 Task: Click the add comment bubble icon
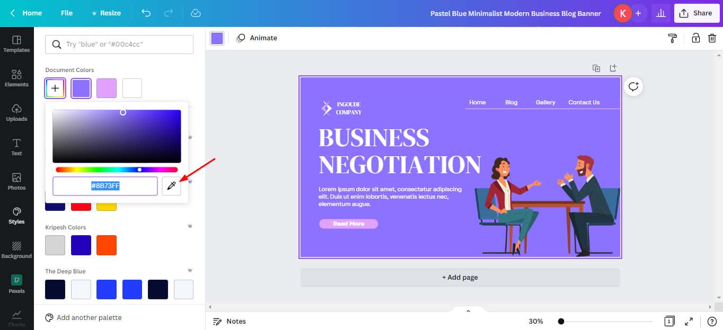click(633, 86)
